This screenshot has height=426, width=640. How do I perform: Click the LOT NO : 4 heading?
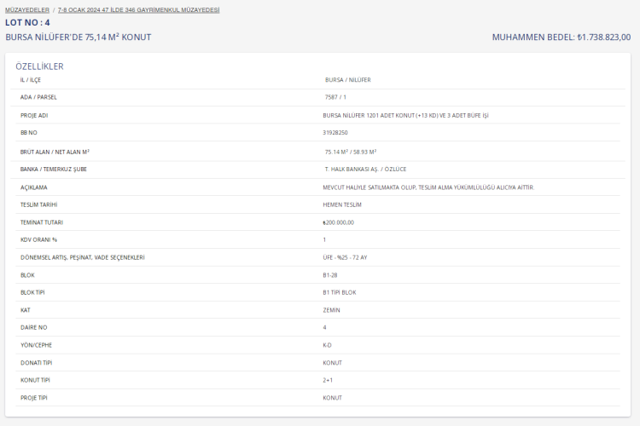(x=27, y=22)
